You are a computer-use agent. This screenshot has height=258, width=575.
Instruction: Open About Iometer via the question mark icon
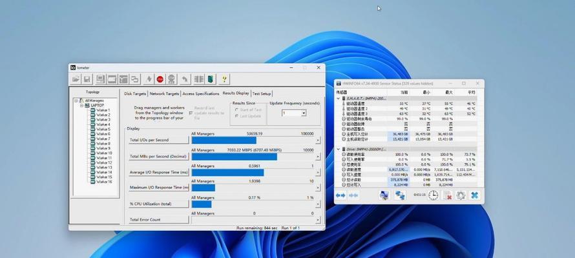pyautogui.click(x=224, y=79)
